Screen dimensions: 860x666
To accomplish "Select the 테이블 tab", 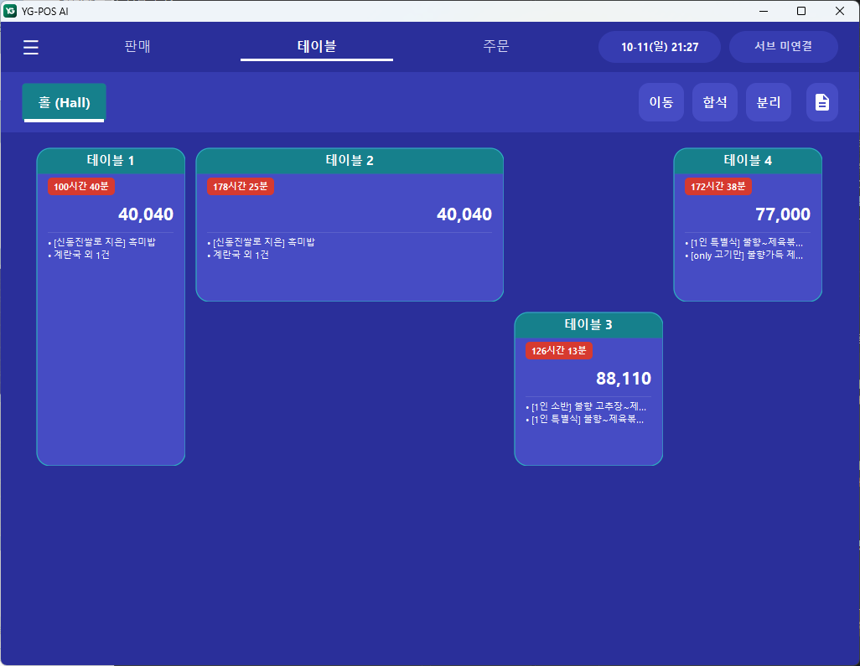I will [x=317, y=46].
